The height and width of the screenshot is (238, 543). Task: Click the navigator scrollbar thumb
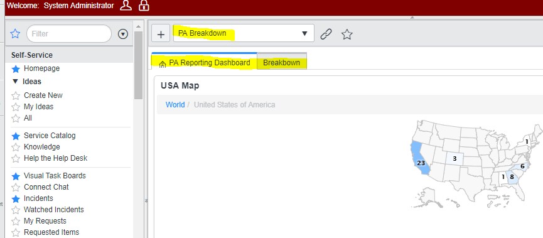point(139,65)
